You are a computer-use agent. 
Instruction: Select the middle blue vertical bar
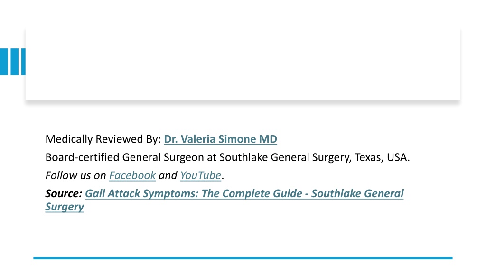(x=15, y=62)
